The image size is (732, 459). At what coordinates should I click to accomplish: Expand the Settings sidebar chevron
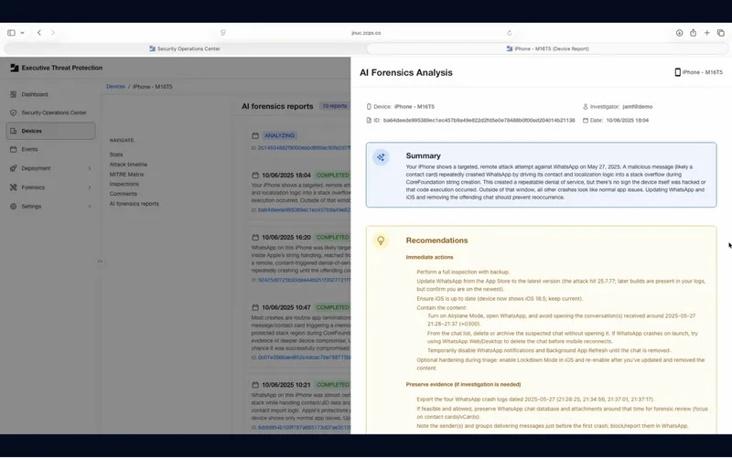(89, 206)
